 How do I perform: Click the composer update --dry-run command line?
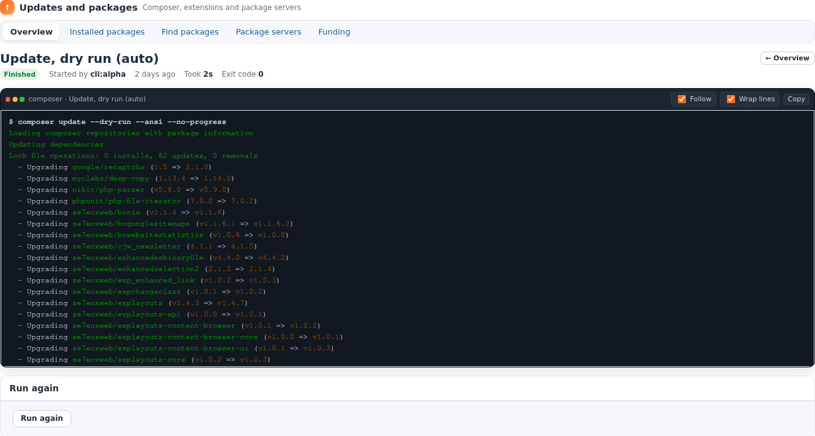click(x=118, y=122)
